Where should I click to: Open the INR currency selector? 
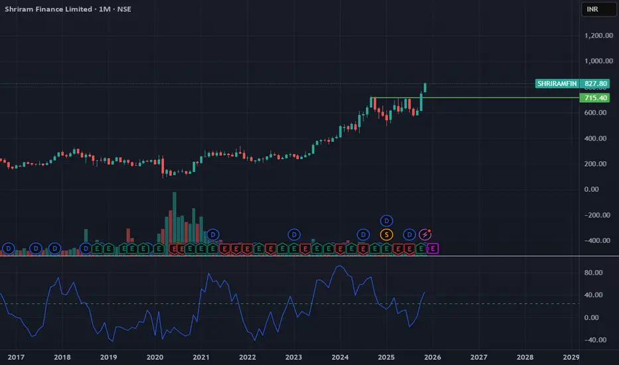(598, 9)
